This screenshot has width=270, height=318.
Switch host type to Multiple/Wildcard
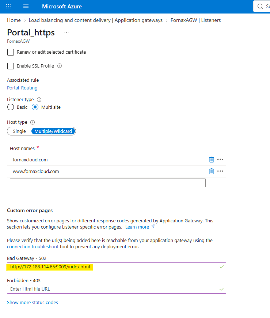pyautogui.click(x=53, y=131)
